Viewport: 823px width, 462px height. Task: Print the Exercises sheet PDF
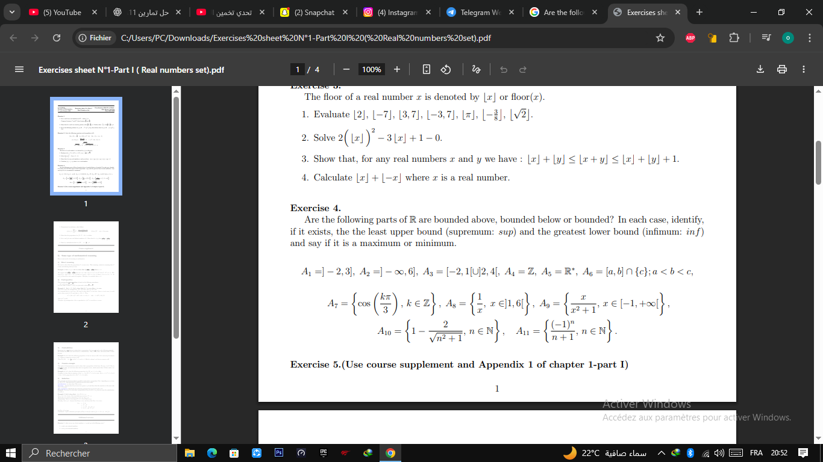pyautogui.click(x=782, y=69)
